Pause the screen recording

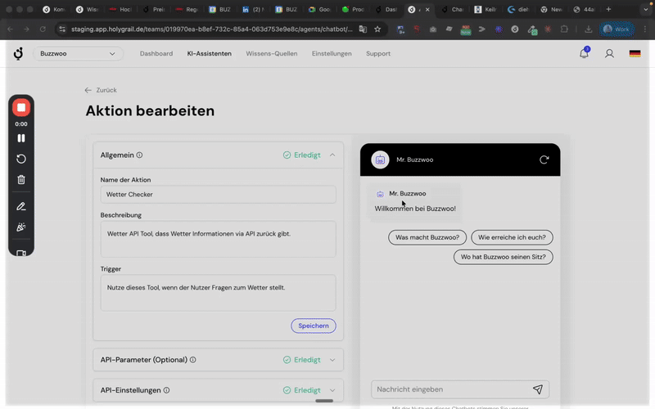pos(21,138)
